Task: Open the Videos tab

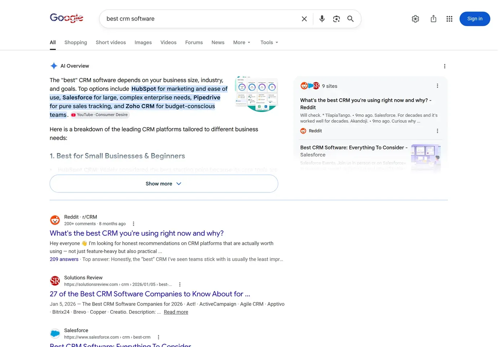Action: click(x=169, y=42)
